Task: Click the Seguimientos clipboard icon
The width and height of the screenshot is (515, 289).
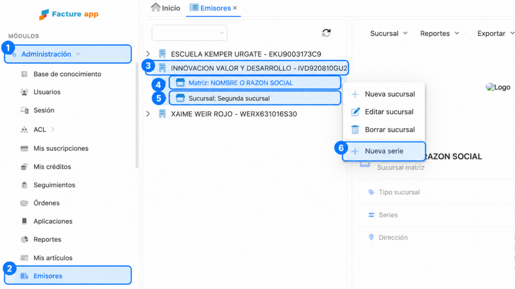Action: pyautogui.click(x=24, y=185)
